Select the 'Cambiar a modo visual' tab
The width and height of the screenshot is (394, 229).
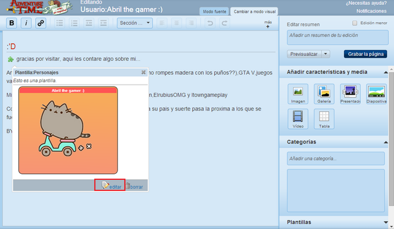[x=254, y=12]
